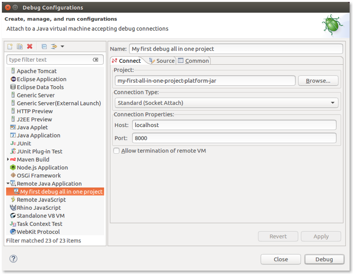353x274 pixels.
Task: Click the Collapse All toolbar icon
Action: pyautogui.click(x=44, y=47)
